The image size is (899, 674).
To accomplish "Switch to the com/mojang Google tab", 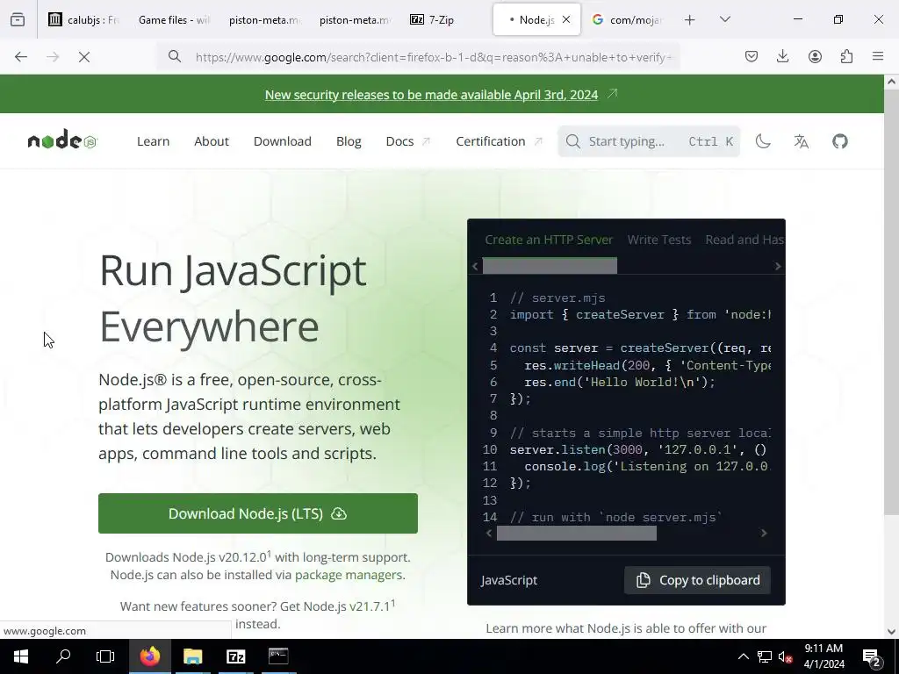I will point(628,19).
